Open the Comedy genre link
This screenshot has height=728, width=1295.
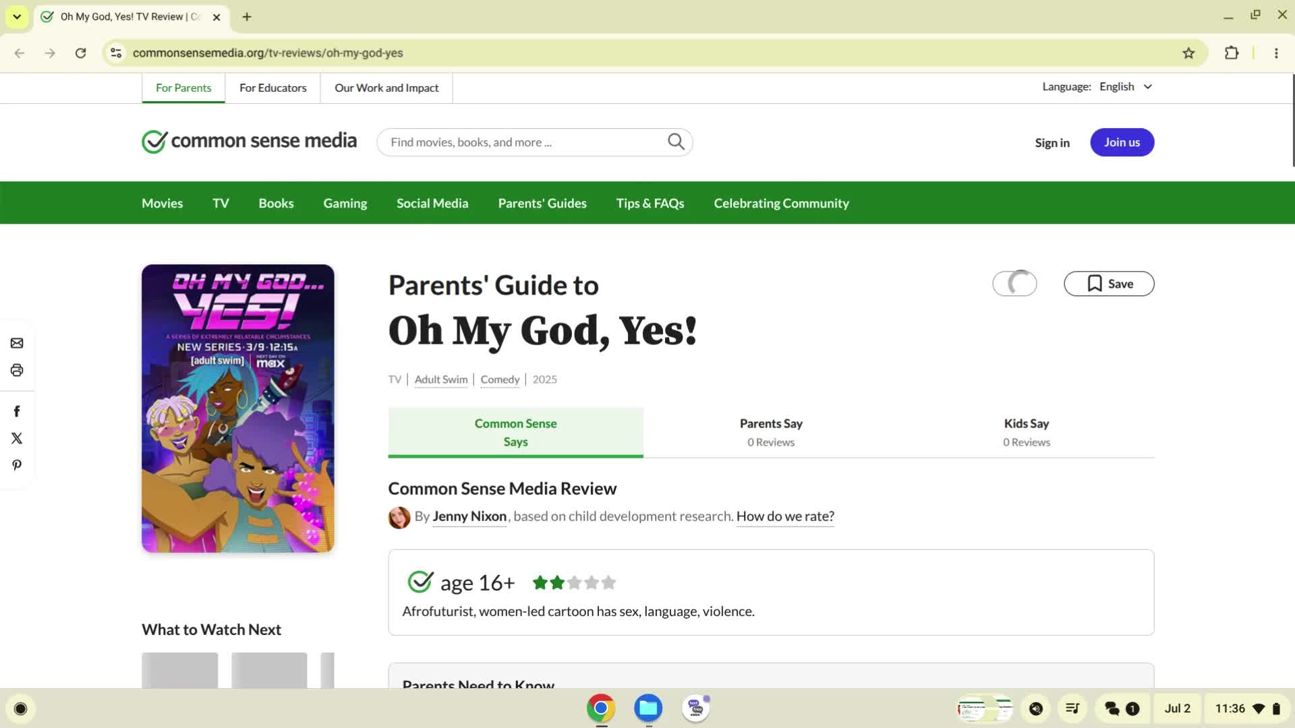tap(500, 380)
